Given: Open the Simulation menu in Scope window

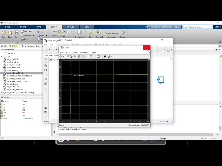Looking at the screenshot, I should 85,52.
